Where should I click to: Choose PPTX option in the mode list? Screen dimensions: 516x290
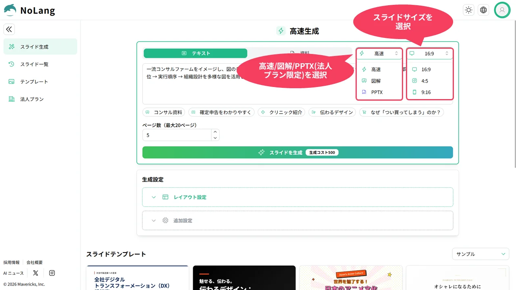tap(379, 92)
